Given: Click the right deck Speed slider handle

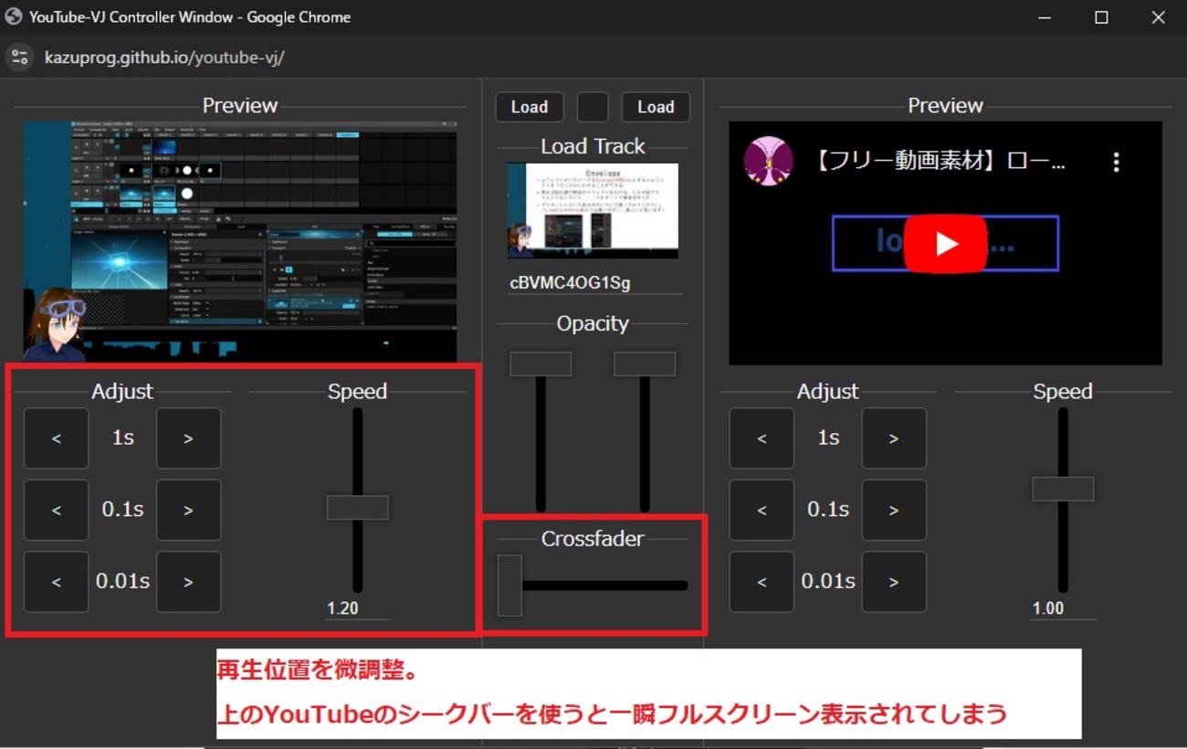Looking at the screenshot, I should tap(1063, 489).
